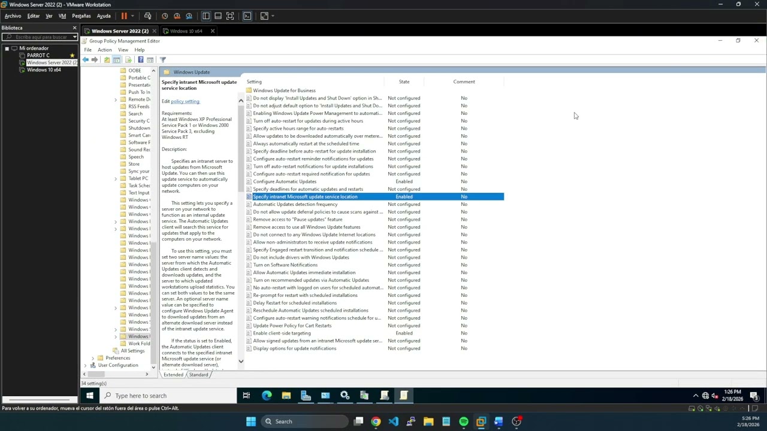Image resolution: width=767 pixels, height=431 pixels.
Task: Open the File menu in Group Policy Editor
Action: coord(87,50)
